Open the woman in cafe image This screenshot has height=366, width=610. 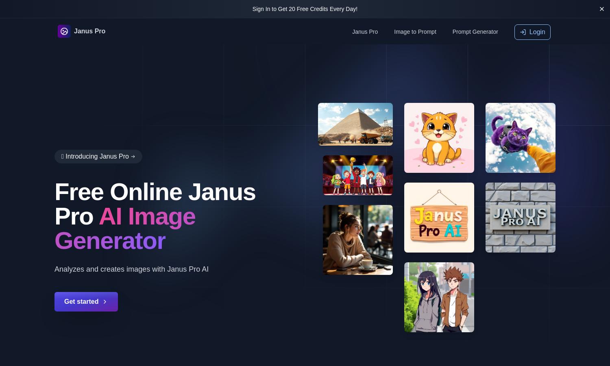click(358, 240)
